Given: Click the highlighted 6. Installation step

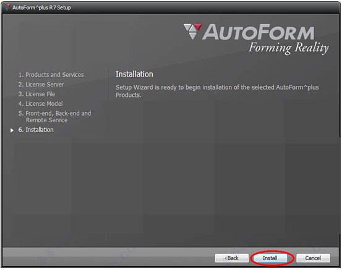Looking at the screenshot, I should tap(36, 130).
